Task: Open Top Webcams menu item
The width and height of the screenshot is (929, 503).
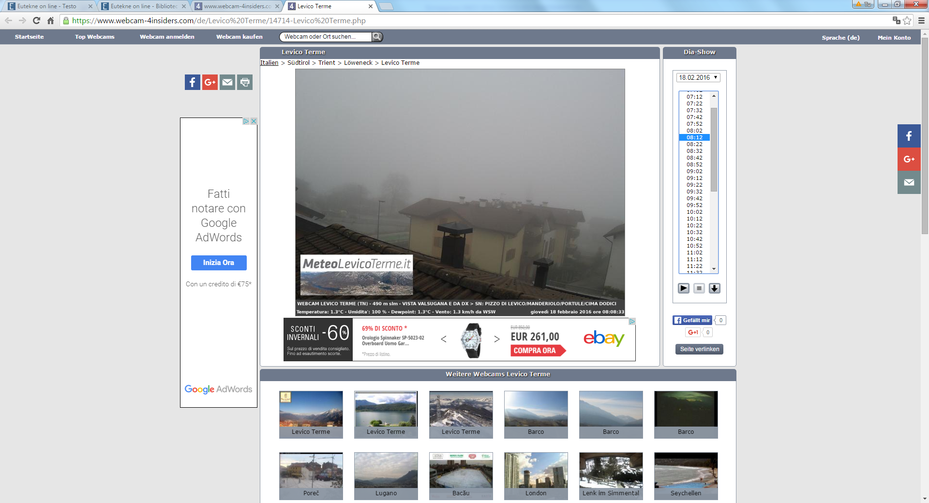Action: pos(95,37)
